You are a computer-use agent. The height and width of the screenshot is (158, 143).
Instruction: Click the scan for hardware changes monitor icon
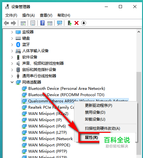[x=60, y=23]
